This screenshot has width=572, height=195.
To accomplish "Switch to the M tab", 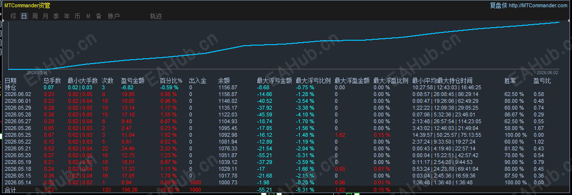I will [88, 16].
